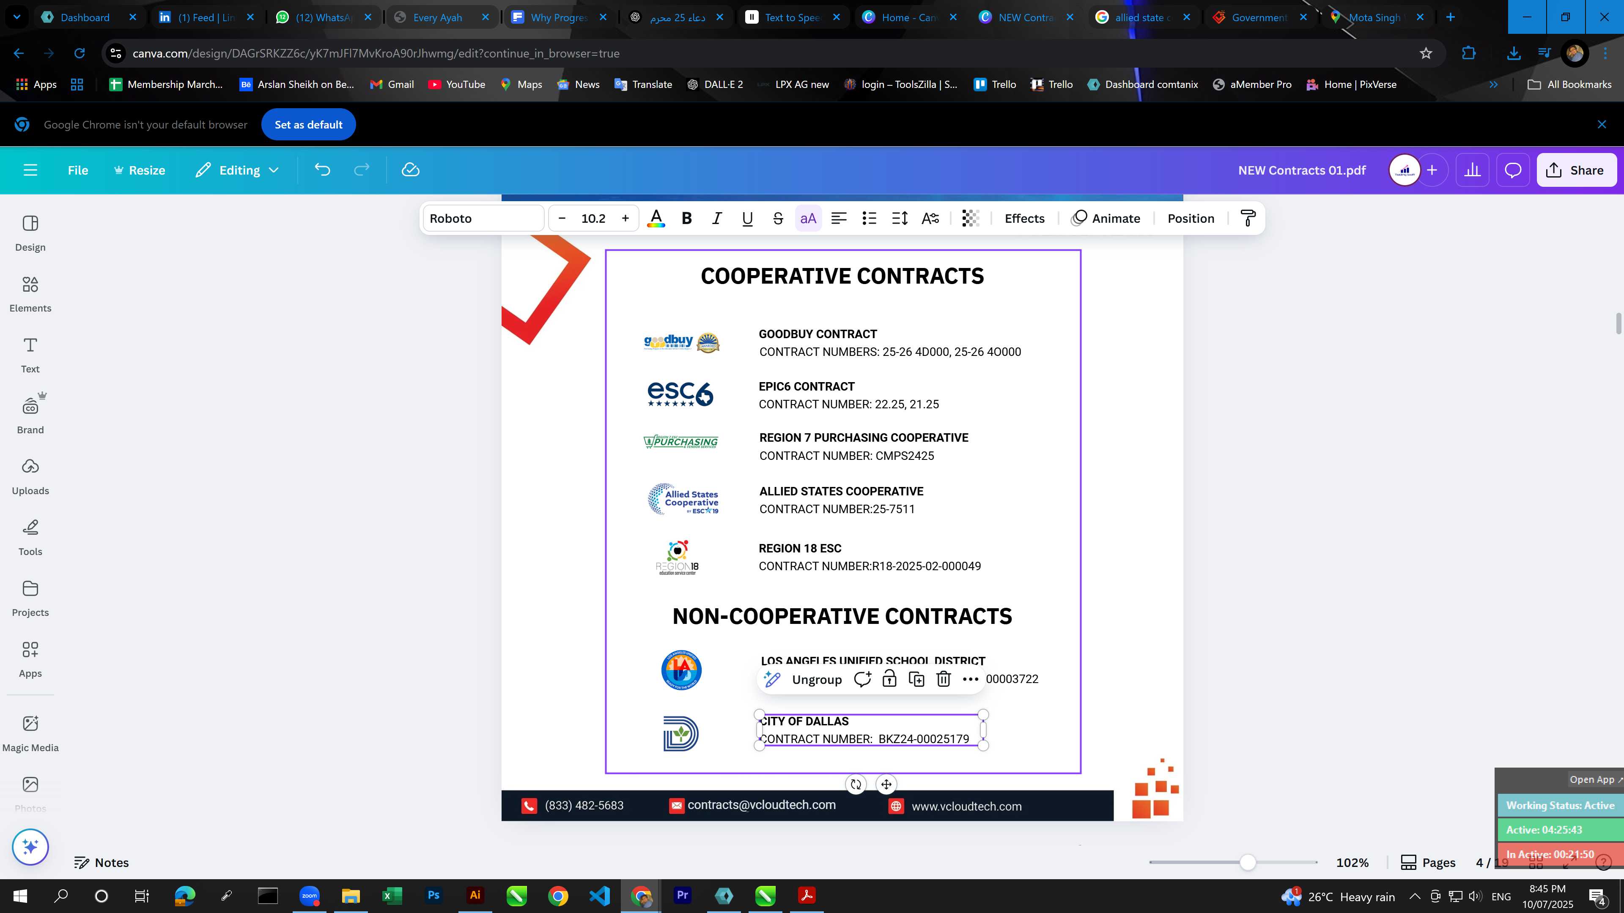Open advanced text settings icon
Image resolution: width=1624 pixels, height=913 pixels.
click(x=930, y=219)
